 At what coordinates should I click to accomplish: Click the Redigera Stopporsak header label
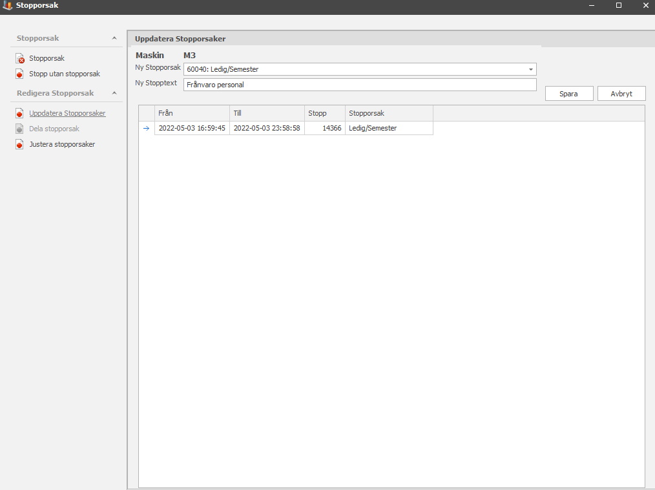55,93
